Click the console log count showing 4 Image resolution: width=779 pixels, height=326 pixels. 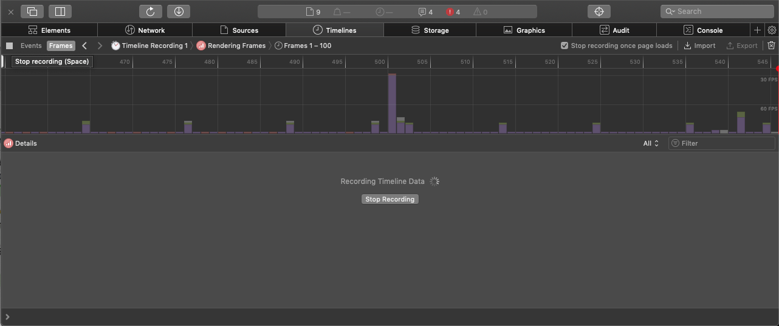point(425,12)
